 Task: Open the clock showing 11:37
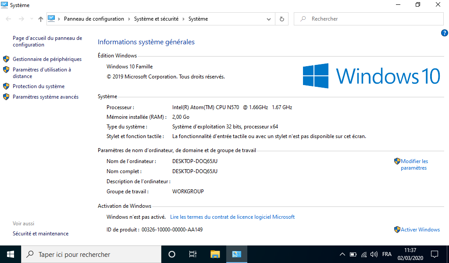410,254
